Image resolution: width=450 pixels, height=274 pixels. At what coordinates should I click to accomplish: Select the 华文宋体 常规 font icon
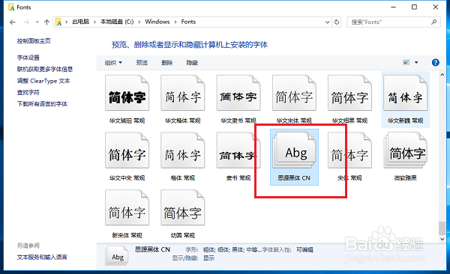click(x=294, y=93)
